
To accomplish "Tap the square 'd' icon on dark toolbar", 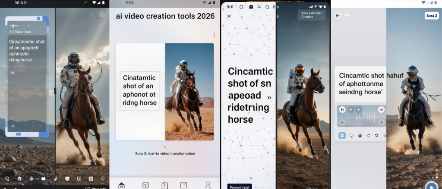I will pyautogui.click(x=79, y=179).
